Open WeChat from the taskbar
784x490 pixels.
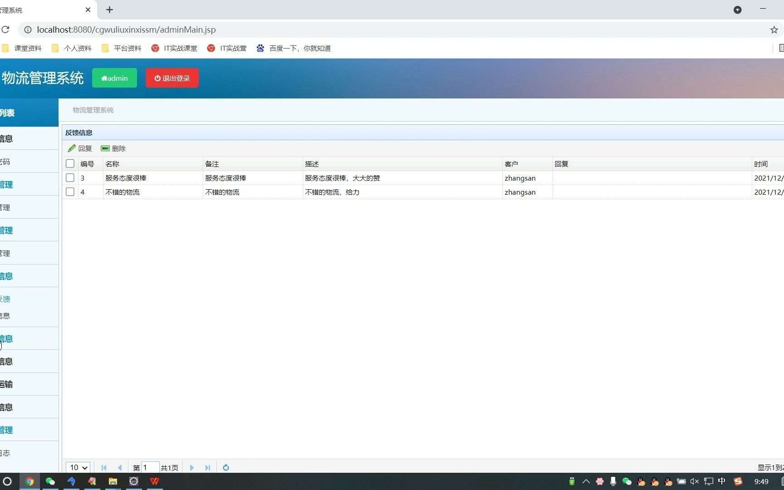pos(50,481)
